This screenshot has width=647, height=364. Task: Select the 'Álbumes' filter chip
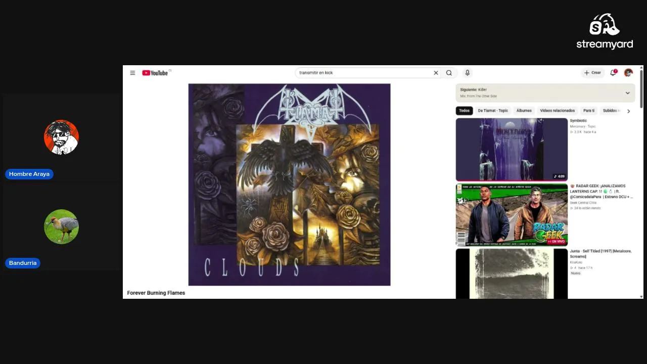click(x=524, y=111)
